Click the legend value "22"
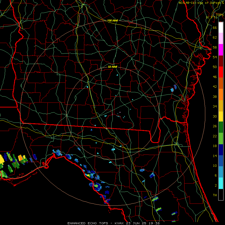225x225 pixels. click(215, 136)
